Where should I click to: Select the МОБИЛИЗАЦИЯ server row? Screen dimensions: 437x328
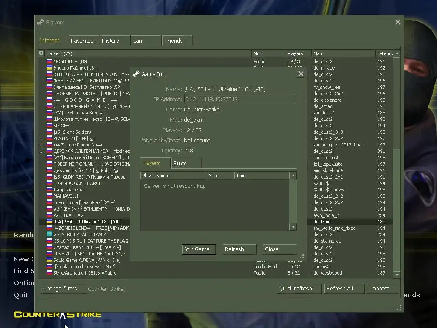click(x=216, y=61)
